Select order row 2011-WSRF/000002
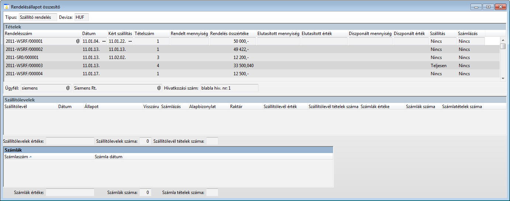 251,49
